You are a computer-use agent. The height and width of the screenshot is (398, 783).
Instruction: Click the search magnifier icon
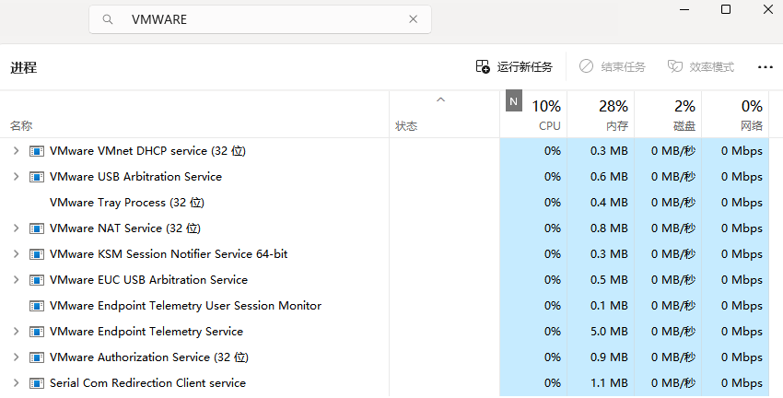click(109, 19)
